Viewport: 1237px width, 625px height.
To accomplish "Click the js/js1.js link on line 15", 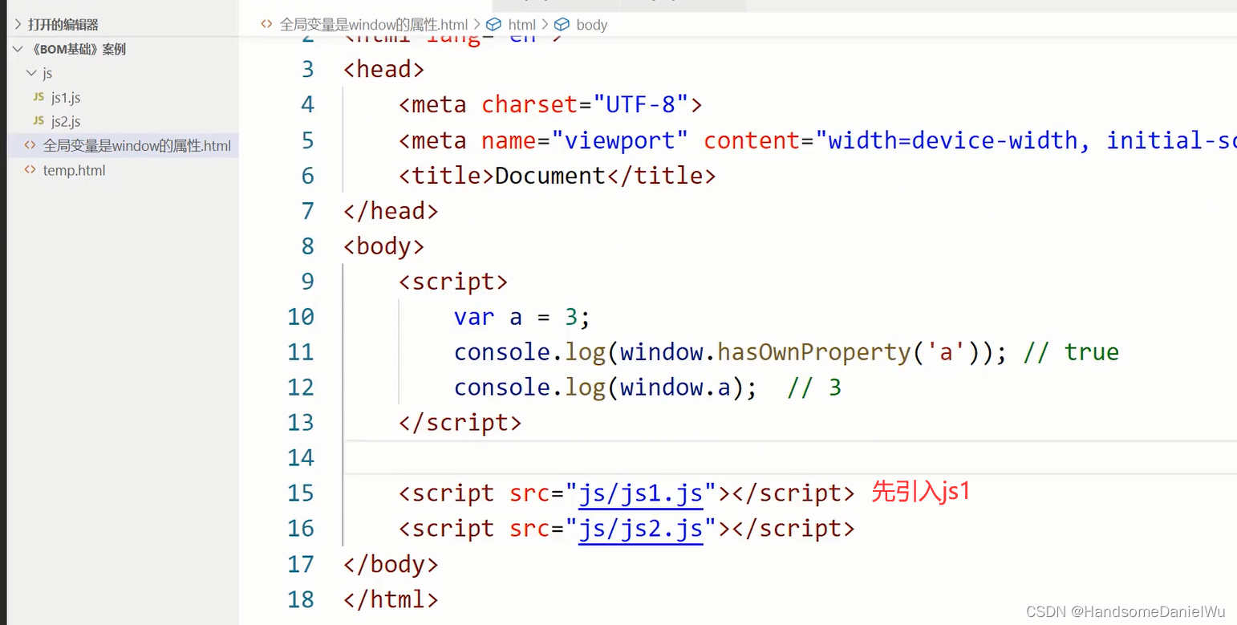I will pos(640,493).
